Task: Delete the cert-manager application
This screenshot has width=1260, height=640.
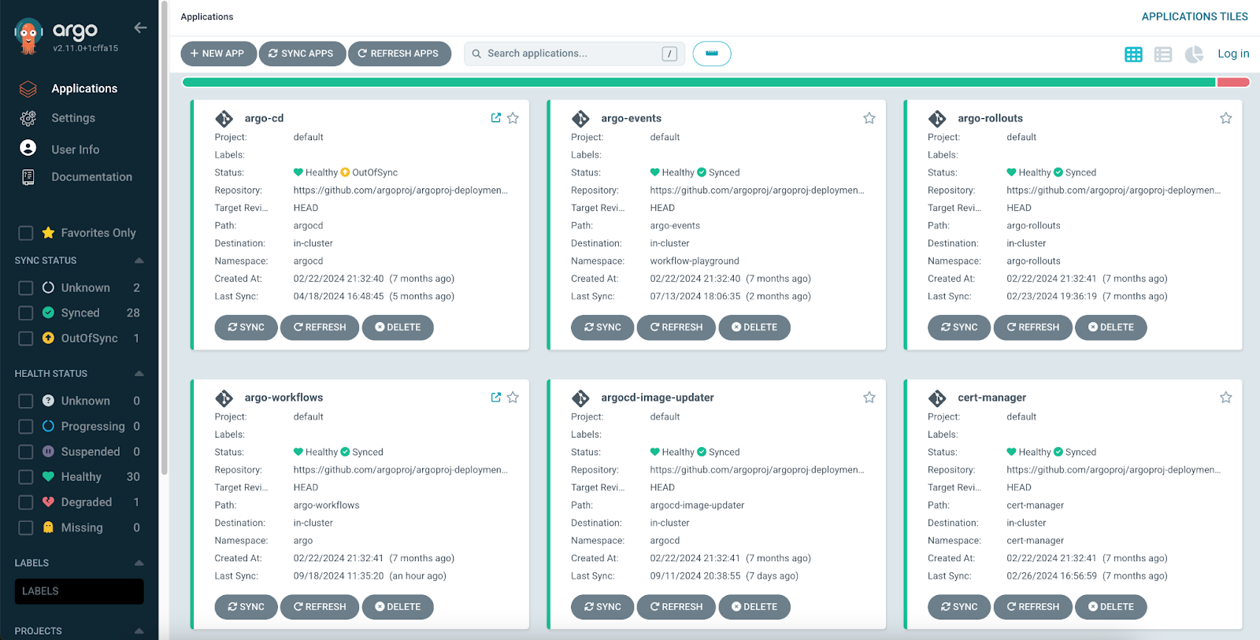Action: click(x=1111, y=607)
